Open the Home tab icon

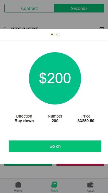pos(18,185)
